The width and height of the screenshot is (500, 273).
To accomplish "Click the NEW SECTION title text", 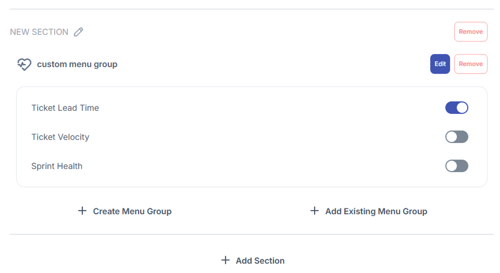I will [39, 32].
